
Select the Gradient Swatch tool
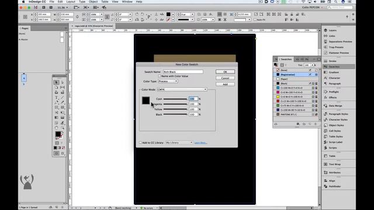coord(57,118)
